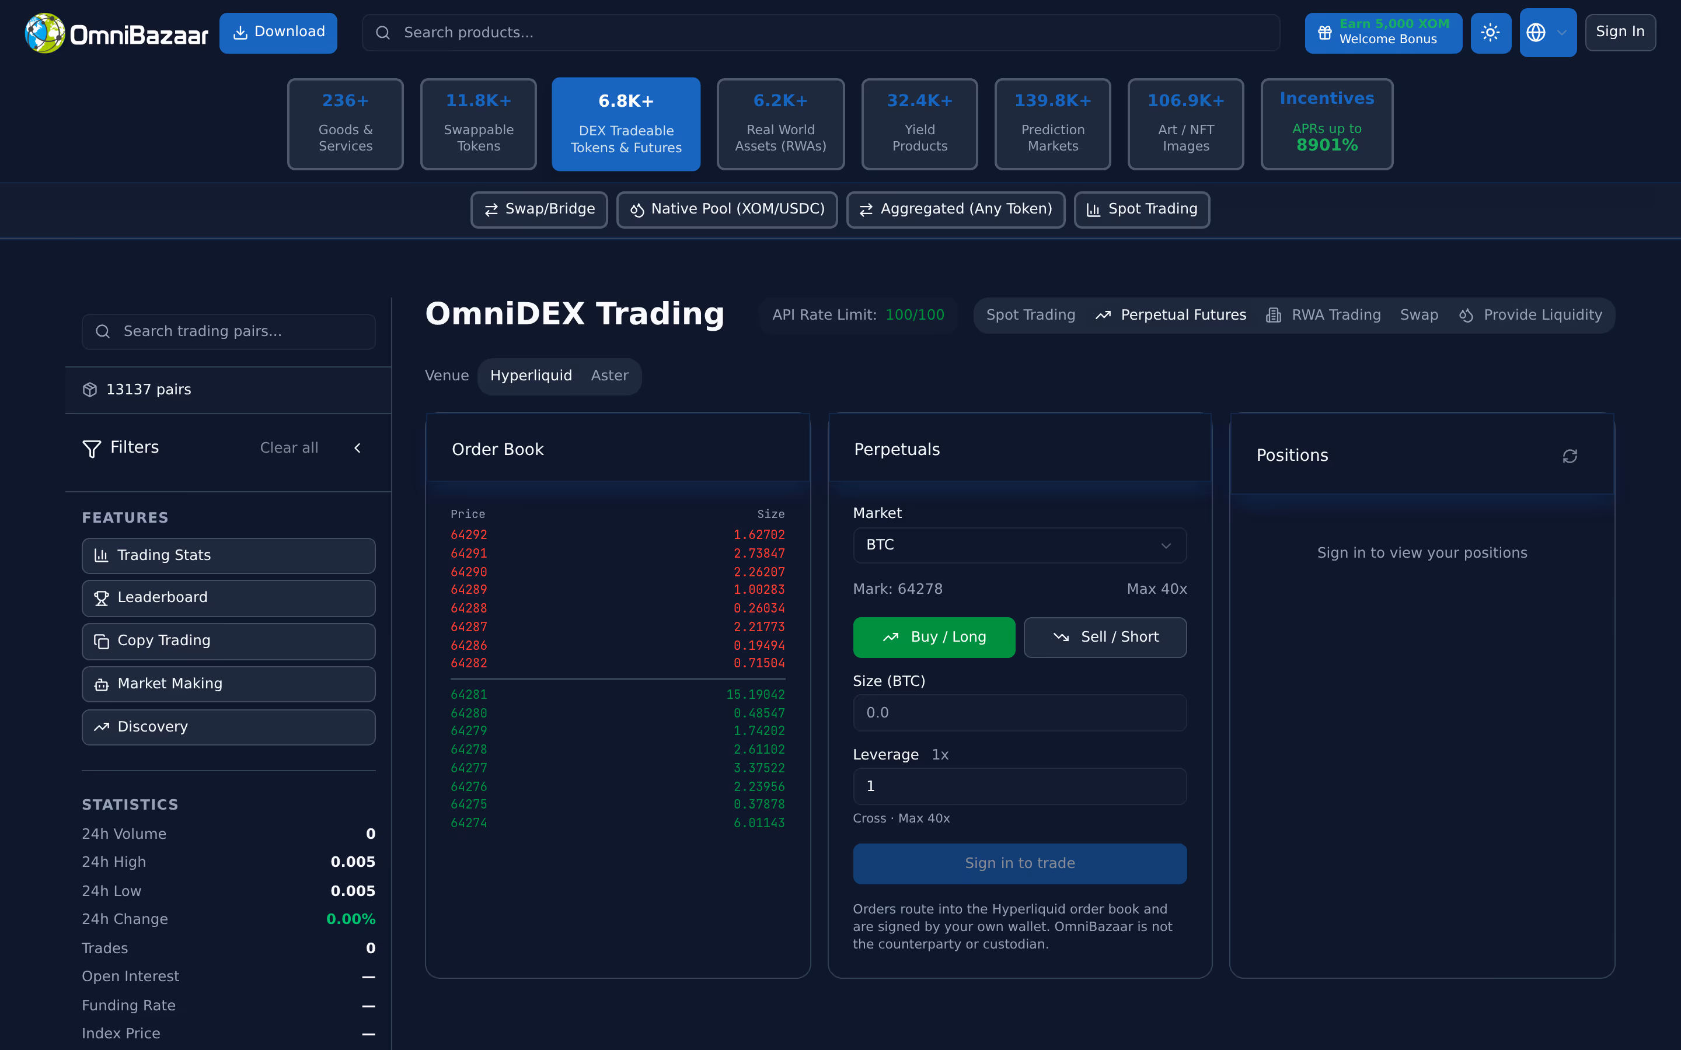Open DEX Tradeable Tokens & Futures card
Viewport: 1681px width, 1050px height.
[x=626, y=124]
